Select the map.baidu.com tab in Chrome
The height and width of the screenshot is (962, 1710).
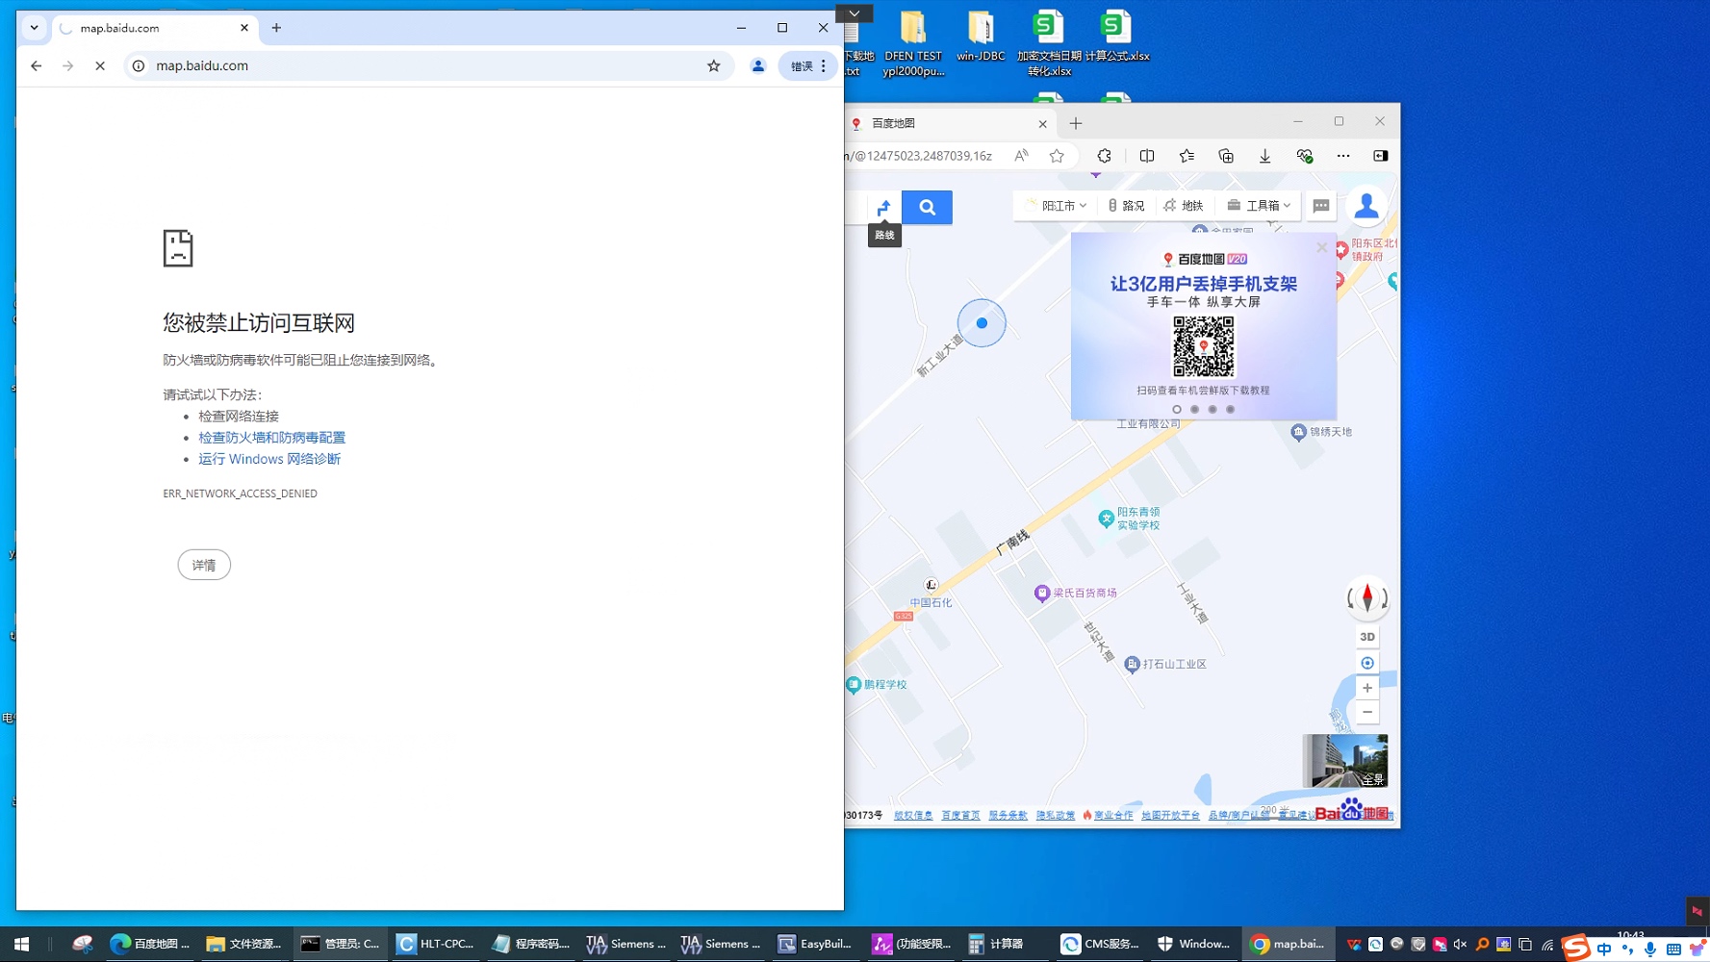pos(152,28)
